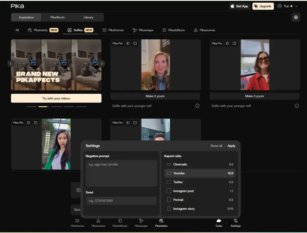This screenshot has width=307, height=233.
Task: Click the Settings sliders icon
Action: (x=235, y=221)
